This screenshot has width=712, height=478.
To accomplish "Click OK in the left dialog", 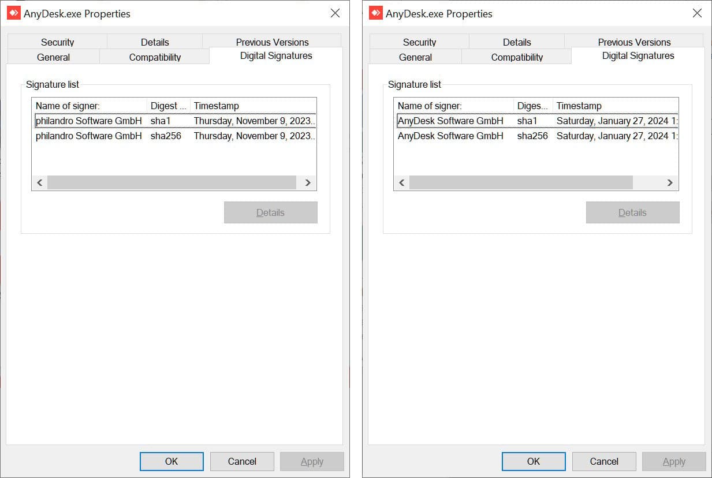I will [x=172, y=461].
